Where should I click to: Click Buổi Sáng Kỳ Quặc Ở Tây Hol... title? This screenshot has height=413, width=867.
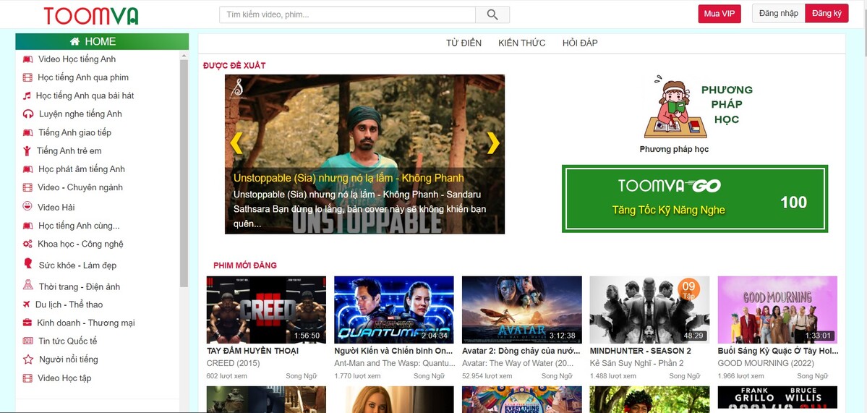coord(778,351)
